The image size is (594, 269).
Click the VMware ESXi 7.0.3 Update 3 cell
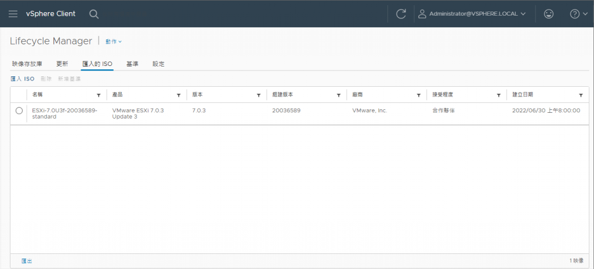tap(138, 114)
